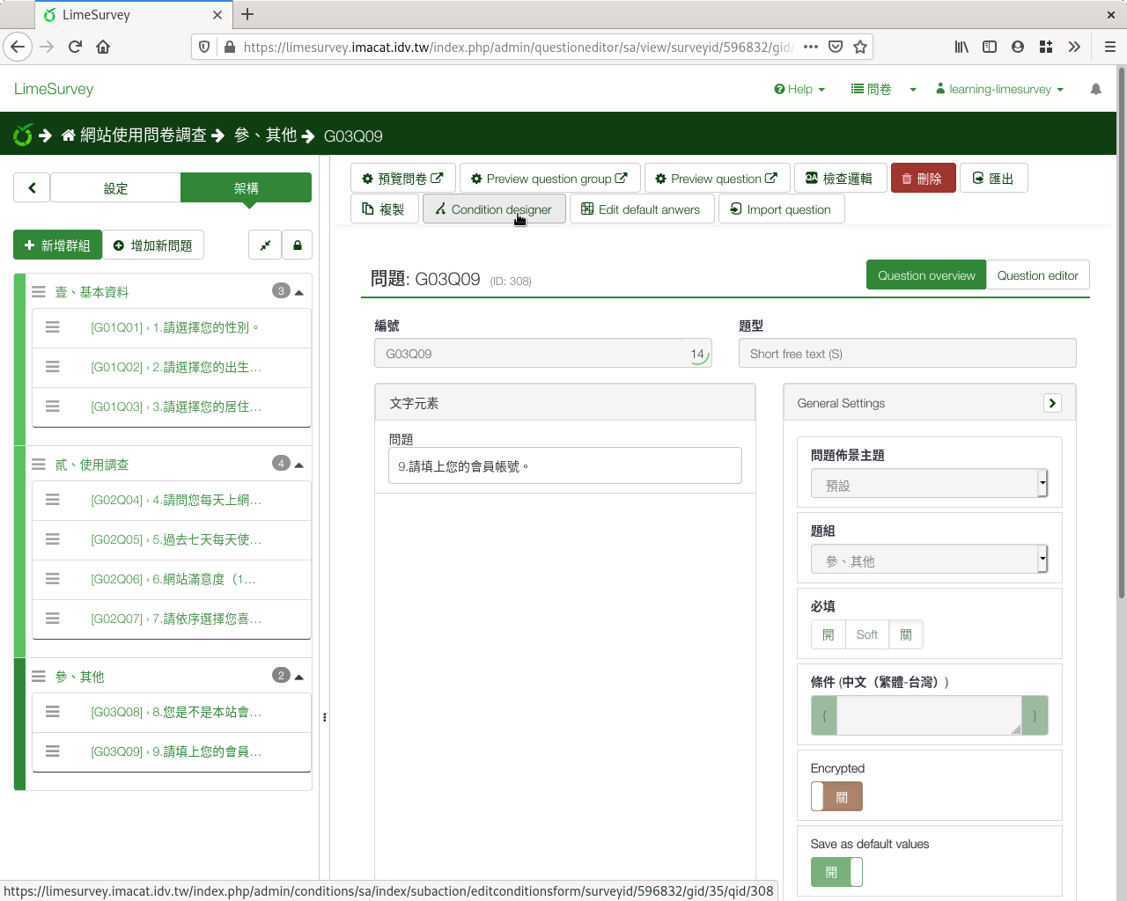This screenshot has height=901, width=1127.
Task: Click 預覽問卷 button
Action: pos(402,179)
